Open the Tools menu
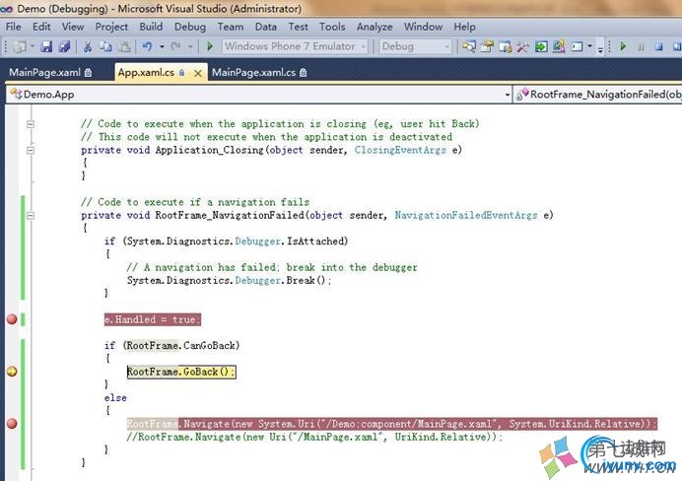 pos(332,27)
